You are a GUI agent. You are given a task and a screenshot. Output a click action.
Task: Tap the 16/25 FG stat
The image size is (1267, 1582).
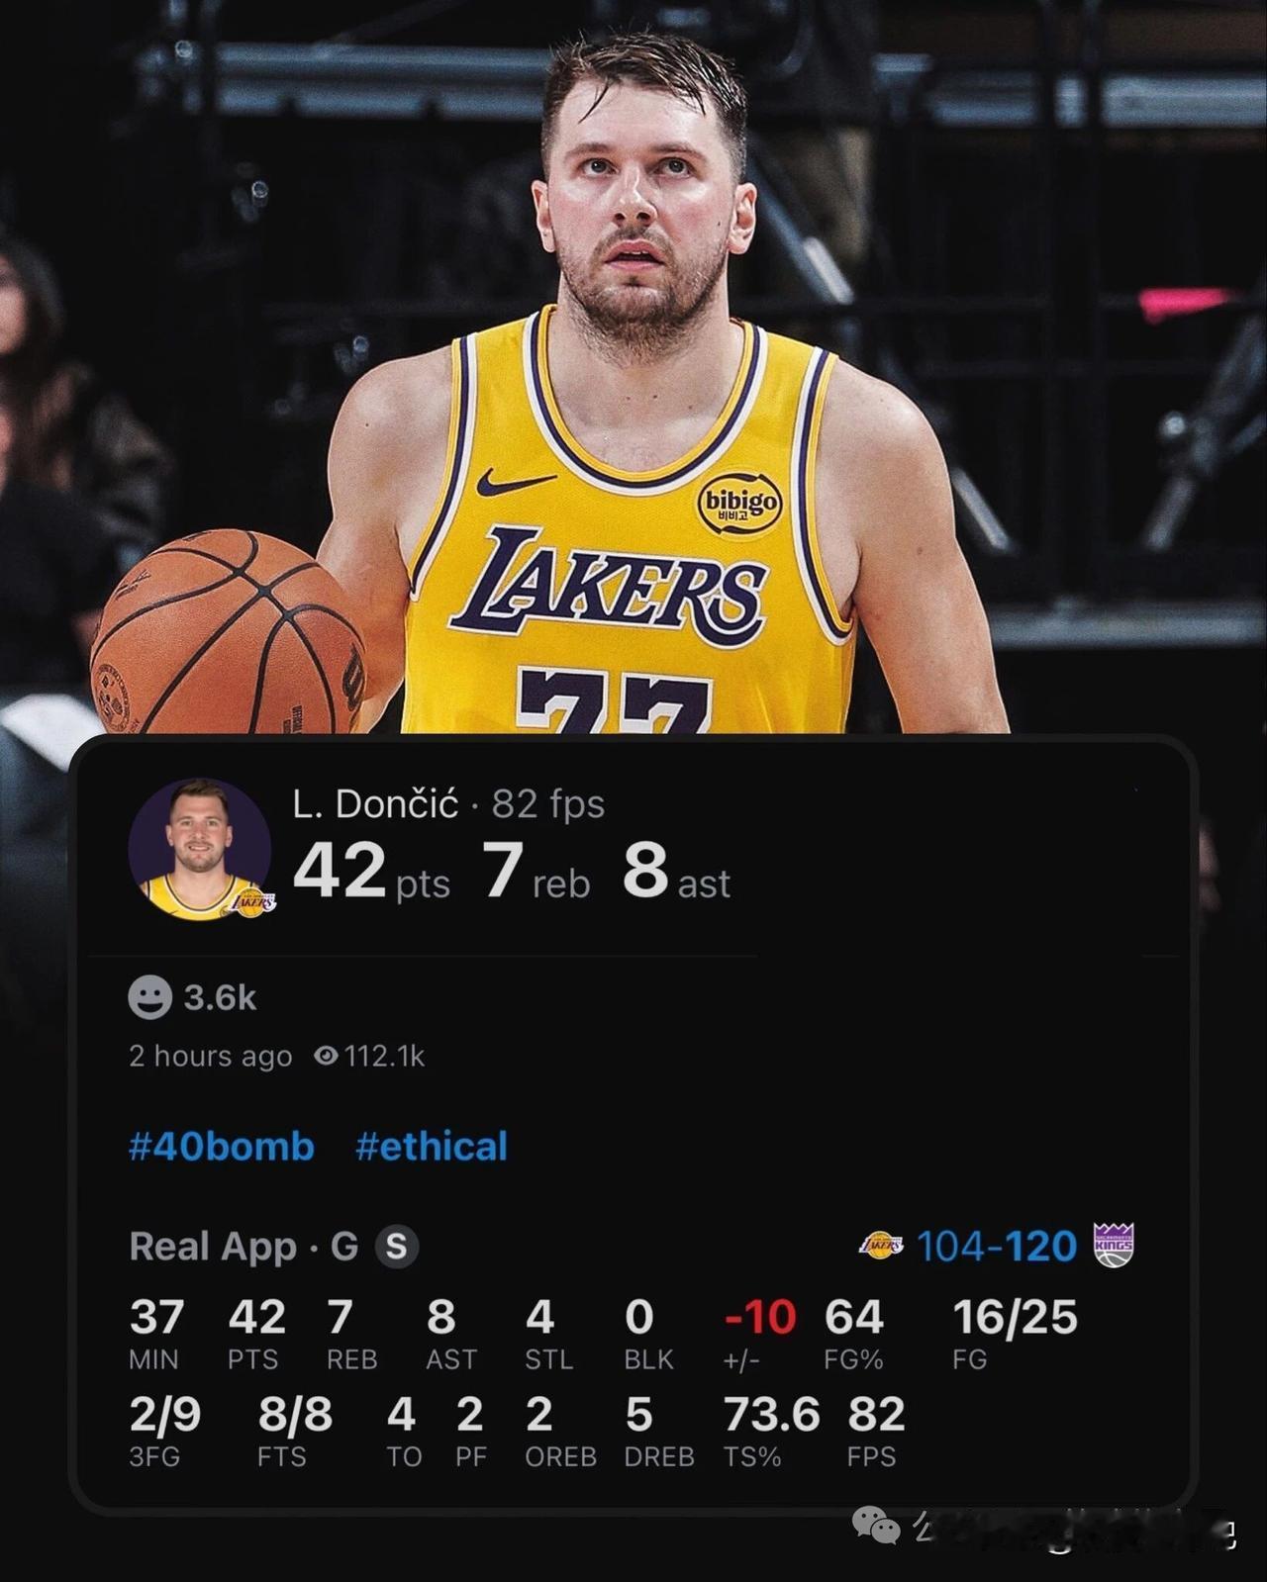(x=1015, y=1318)
